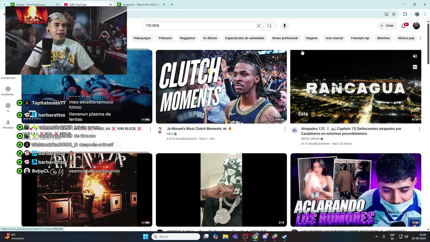Select the Espectáculos de variedades chip

coord(245,38)
